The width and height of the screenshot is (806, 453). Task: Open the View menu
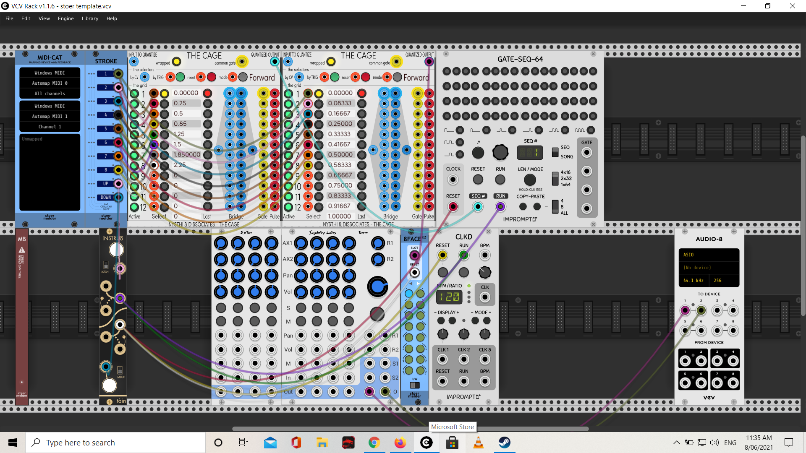click(44, 18)
